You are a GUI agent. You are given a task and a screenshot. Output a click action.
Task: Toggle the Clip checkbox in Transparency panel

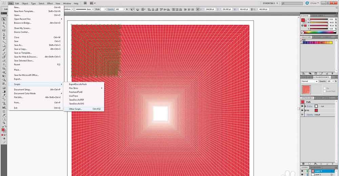324,88
